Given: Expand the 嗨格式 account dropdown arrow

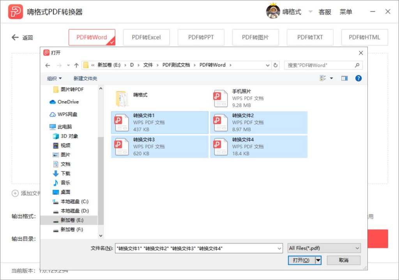Looking at the screenshot, I should coord(310,12).
